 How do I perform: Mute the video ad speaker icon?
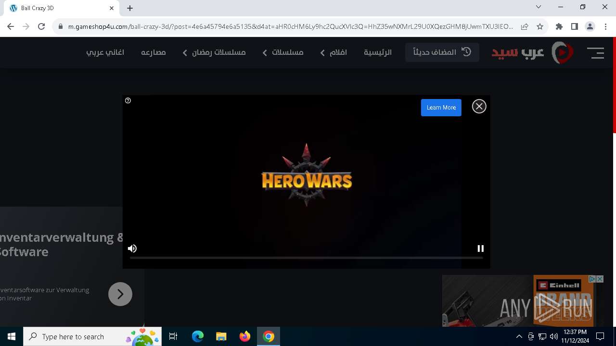(x=132, y=248)
